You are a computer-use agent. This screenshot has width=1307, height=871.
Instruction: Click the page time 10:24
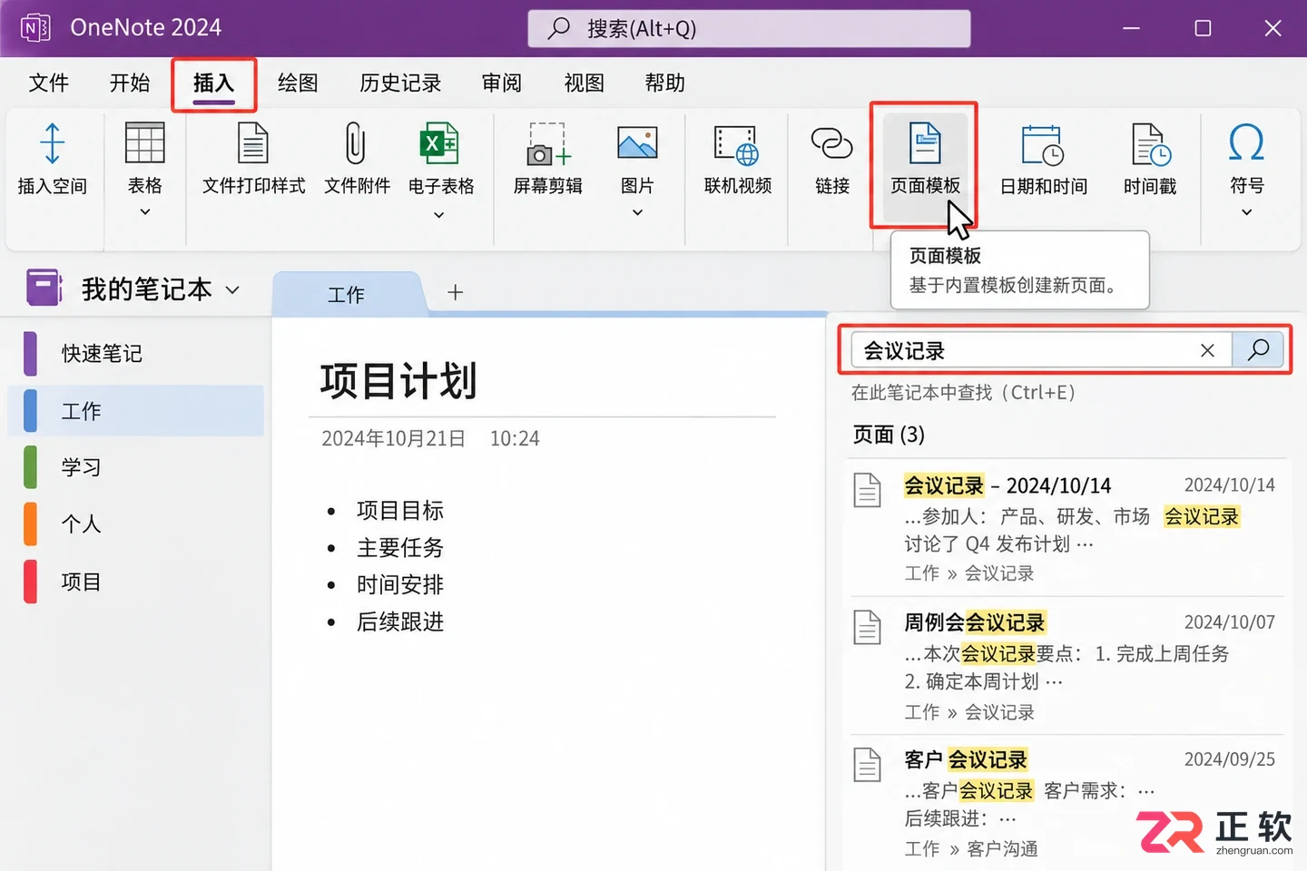click(515, 438)
